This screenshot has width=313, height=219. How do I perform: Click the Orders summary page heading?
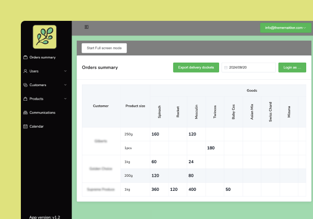pos(100,67)
